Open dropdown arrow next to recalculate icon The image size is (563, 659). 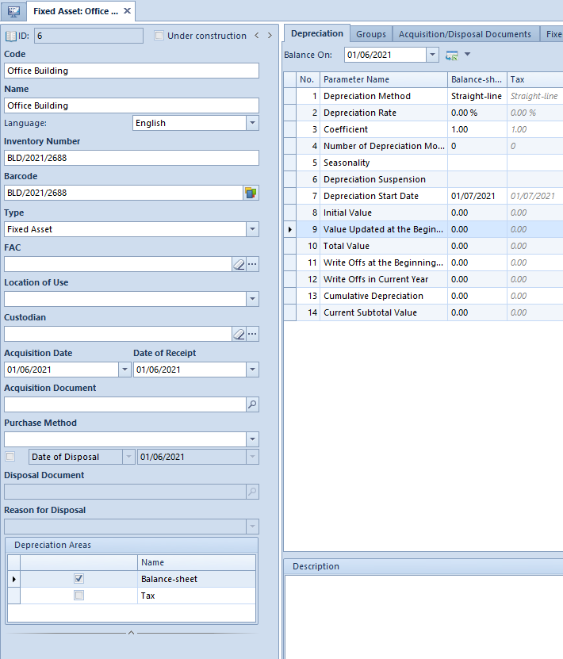(x=467, y=54)
